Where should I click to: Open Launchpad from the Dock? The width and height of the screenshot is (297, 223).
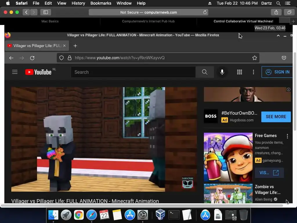(x=66, y=215)
